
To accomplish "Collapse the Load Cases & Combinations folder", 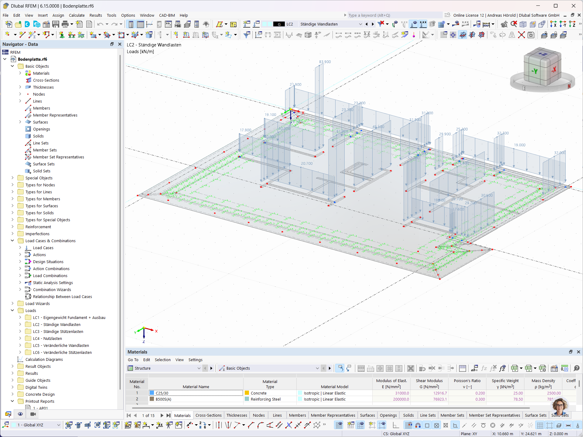I will click(x=12, y=241).
